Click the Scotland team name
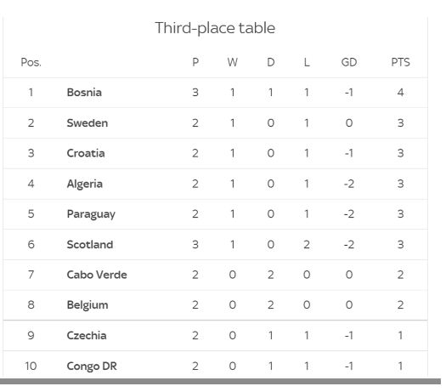The image size is (446, 392). point(90,245)
